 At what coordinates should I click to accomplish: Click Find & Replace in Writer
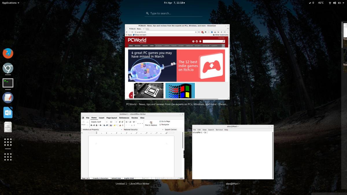151,124
